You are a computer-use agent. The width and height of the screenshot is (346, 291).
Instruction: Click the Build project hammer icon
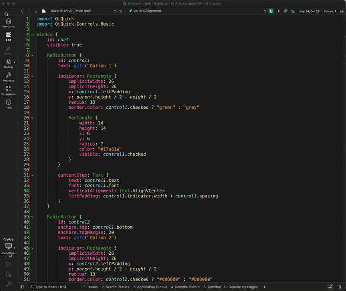[x=9, y=284]
